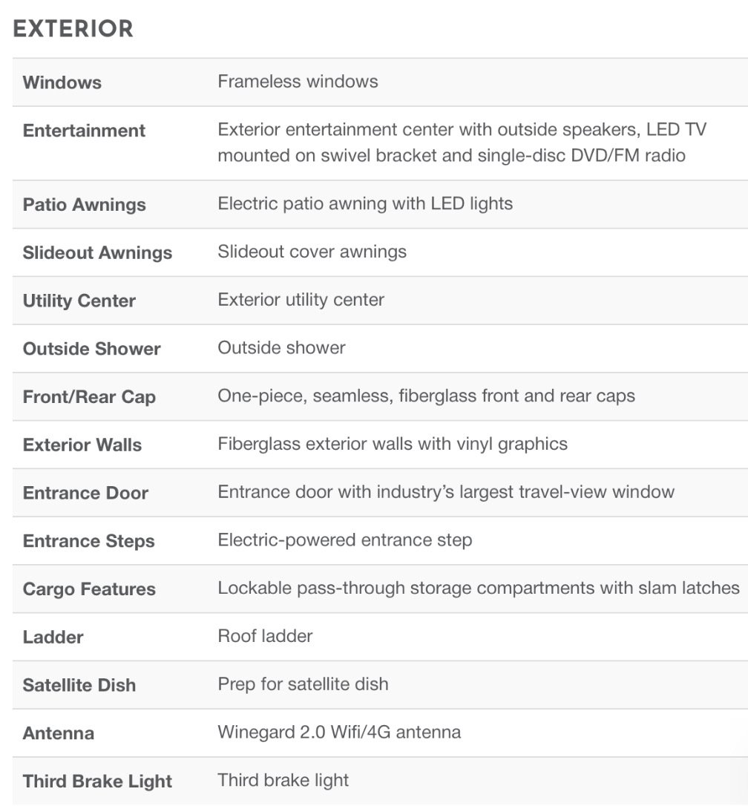
Task: Select the Third Brake Light label
Action: click(x=97, y=782)
